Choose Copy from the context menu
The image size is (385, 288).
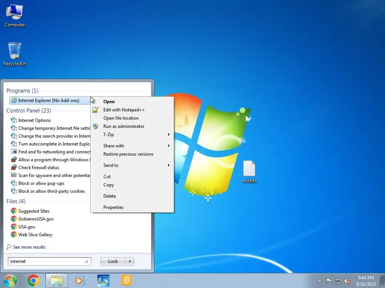(132, 185)
